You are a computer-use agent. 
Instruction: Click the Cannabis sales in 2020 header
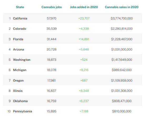121,7
